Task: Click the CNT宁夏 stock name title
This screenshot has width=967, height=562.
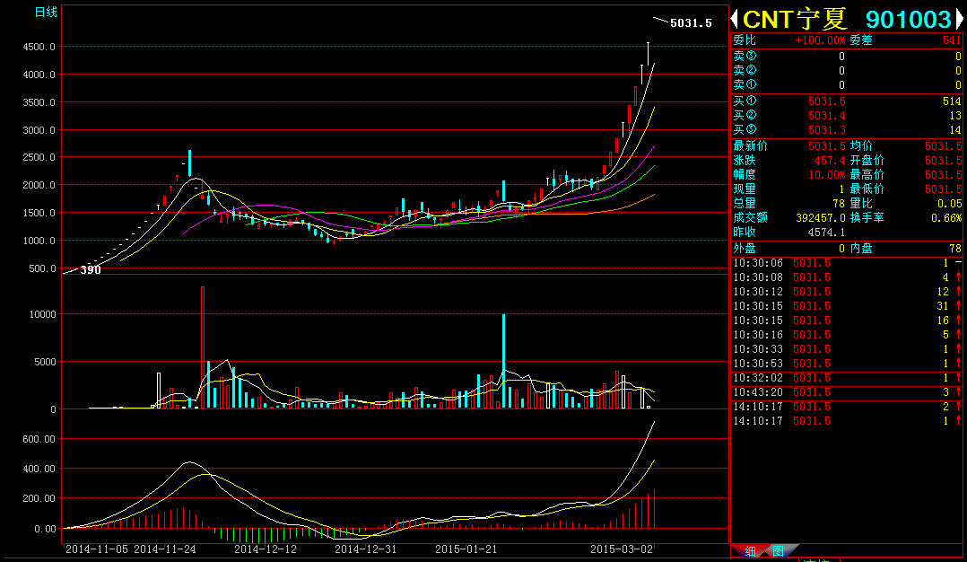Action: click(x=795, y=19)
